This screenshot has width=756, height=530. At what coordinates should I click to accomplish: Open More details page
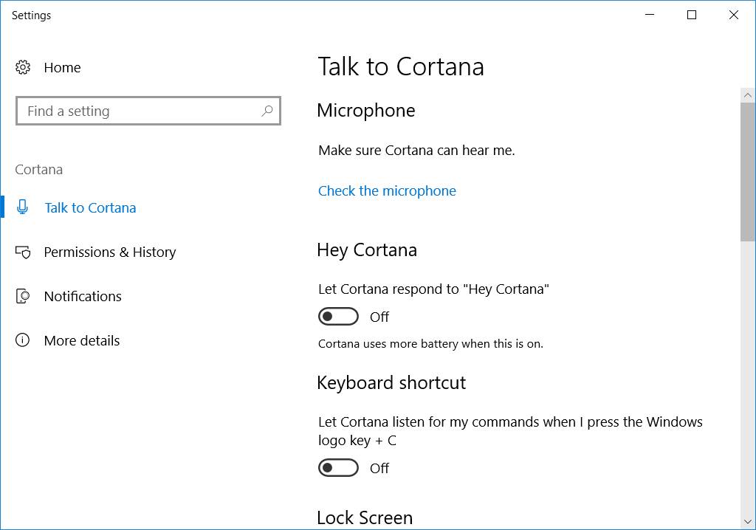coord(82,340)
